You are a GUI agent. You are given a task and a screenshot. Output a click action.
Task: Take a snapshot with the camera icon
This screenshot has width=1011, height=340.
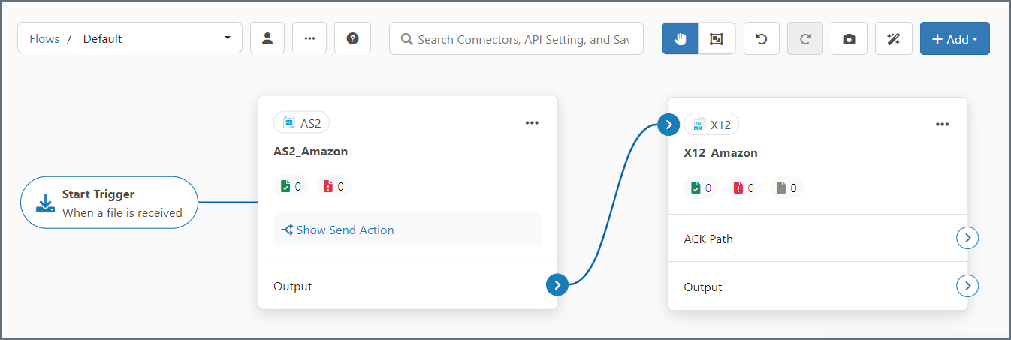(x=849, y=39)
